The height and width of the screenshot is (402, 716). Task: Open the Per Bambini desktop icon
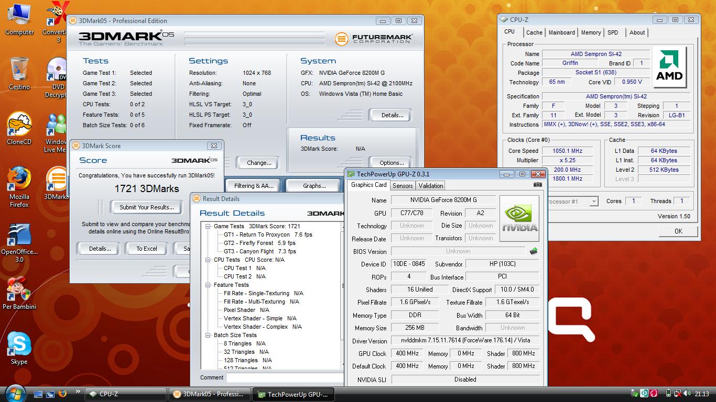tap(19, 293)
